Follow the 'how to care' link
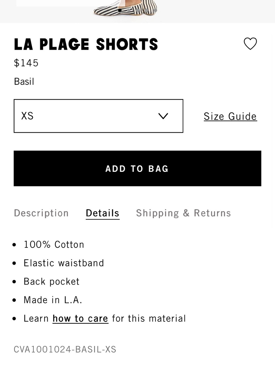This screenshot has width=275, height=367. [x=80, y=319]
